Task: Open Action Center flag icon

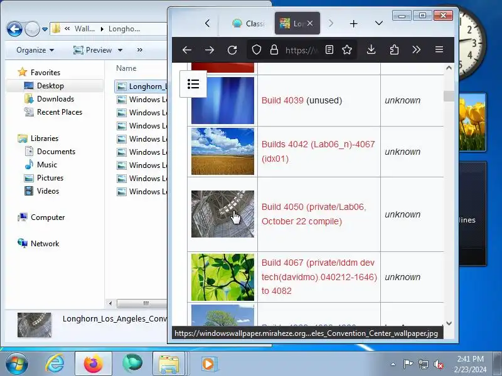Action: point(407,364)
